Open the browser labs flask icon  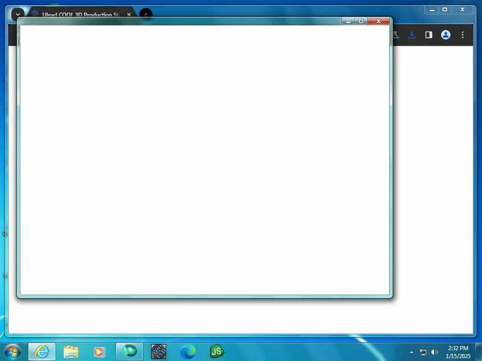(396, 35)
